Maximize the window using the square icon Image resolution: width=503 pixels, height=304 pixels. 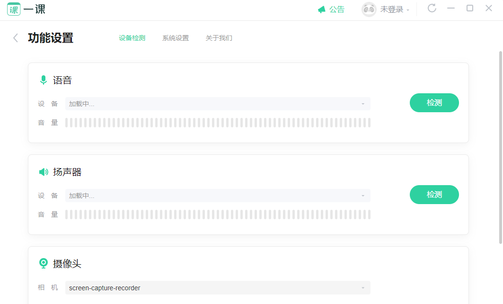469,9
